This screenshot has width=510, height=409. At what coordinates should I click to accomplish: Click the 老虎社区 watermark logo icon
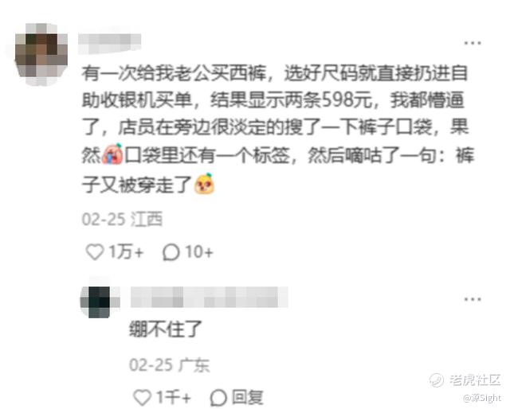(437, 380)
